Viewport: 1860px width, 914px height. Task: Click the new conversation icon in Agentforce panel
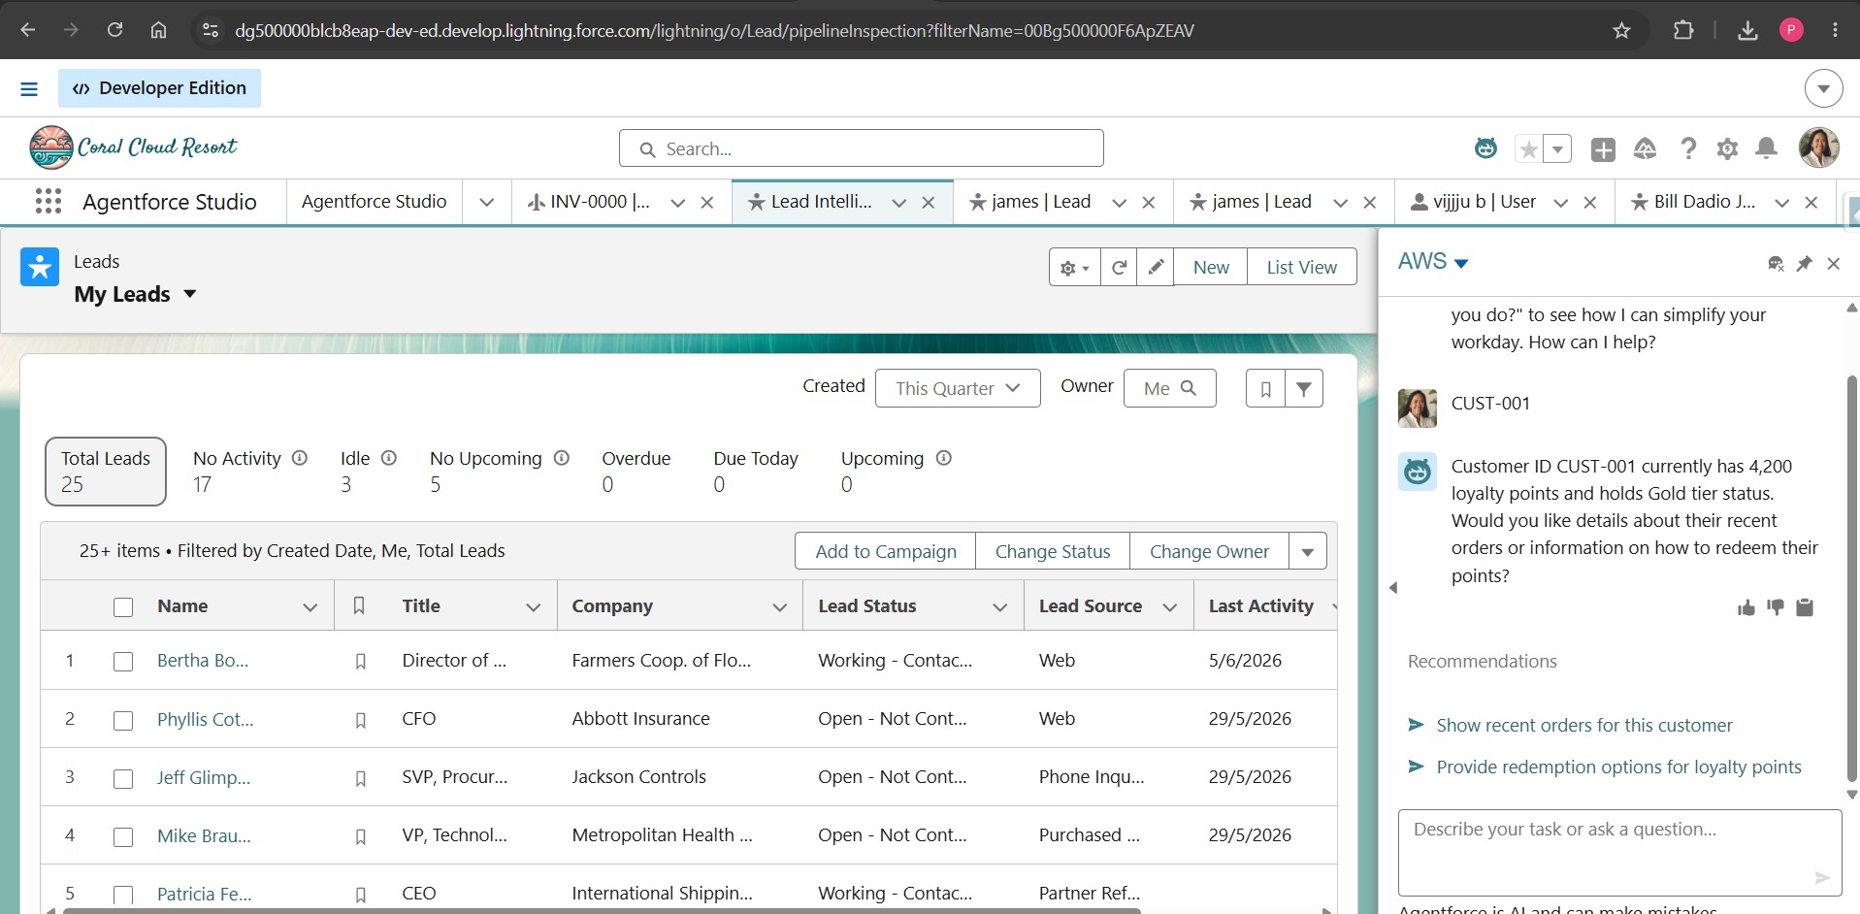click(1776, 263)
